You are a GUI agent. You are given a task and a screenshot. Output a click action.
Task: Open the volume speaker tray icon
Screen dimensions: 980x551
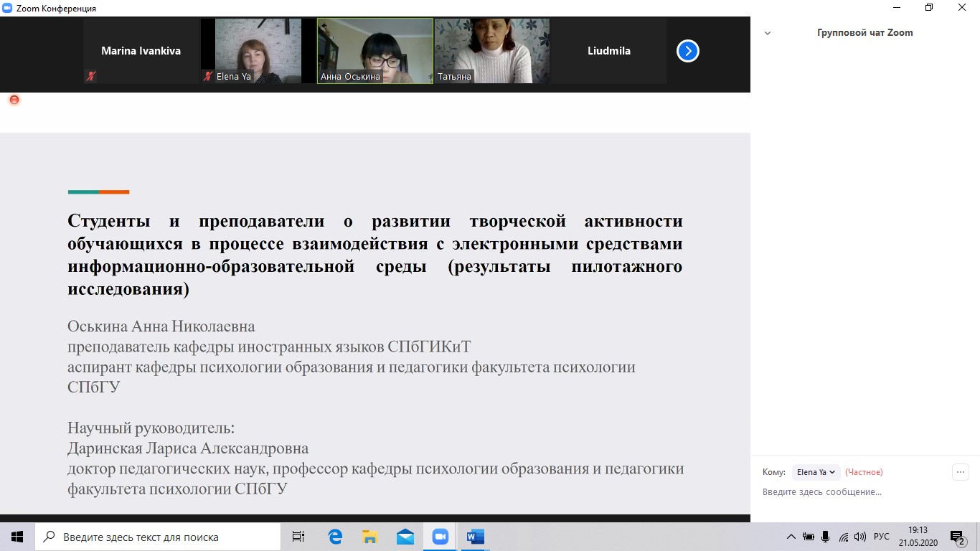pyautogui.click(x=860, y=537)
